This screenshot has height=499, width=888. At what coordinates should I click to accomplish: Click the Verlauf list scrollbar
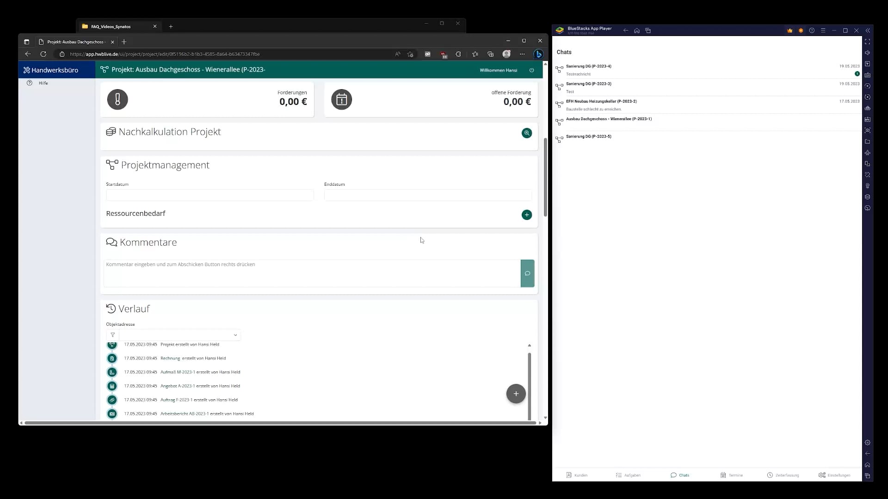pos(529,386)
